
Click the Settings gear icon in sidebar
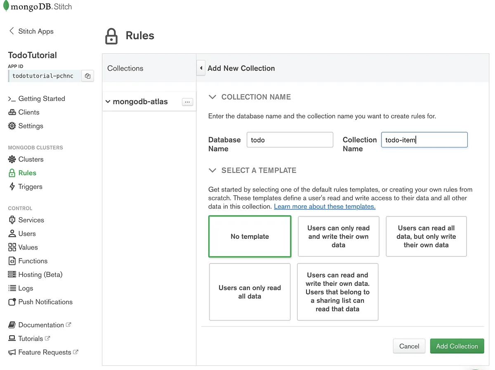coord(12,126)
